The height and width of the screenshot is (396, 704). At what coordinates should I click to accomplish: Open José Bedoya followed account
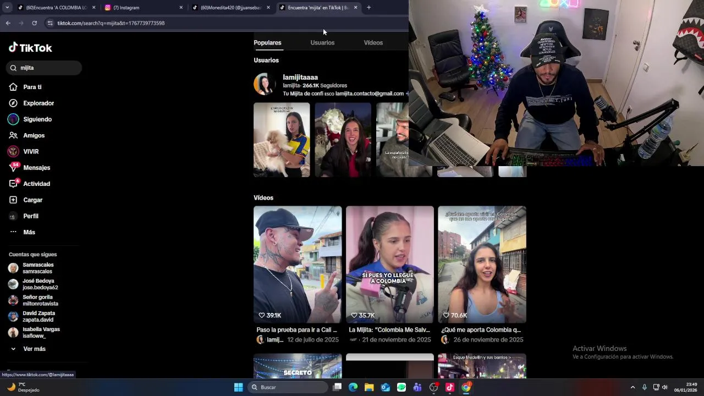coord(40,284)
